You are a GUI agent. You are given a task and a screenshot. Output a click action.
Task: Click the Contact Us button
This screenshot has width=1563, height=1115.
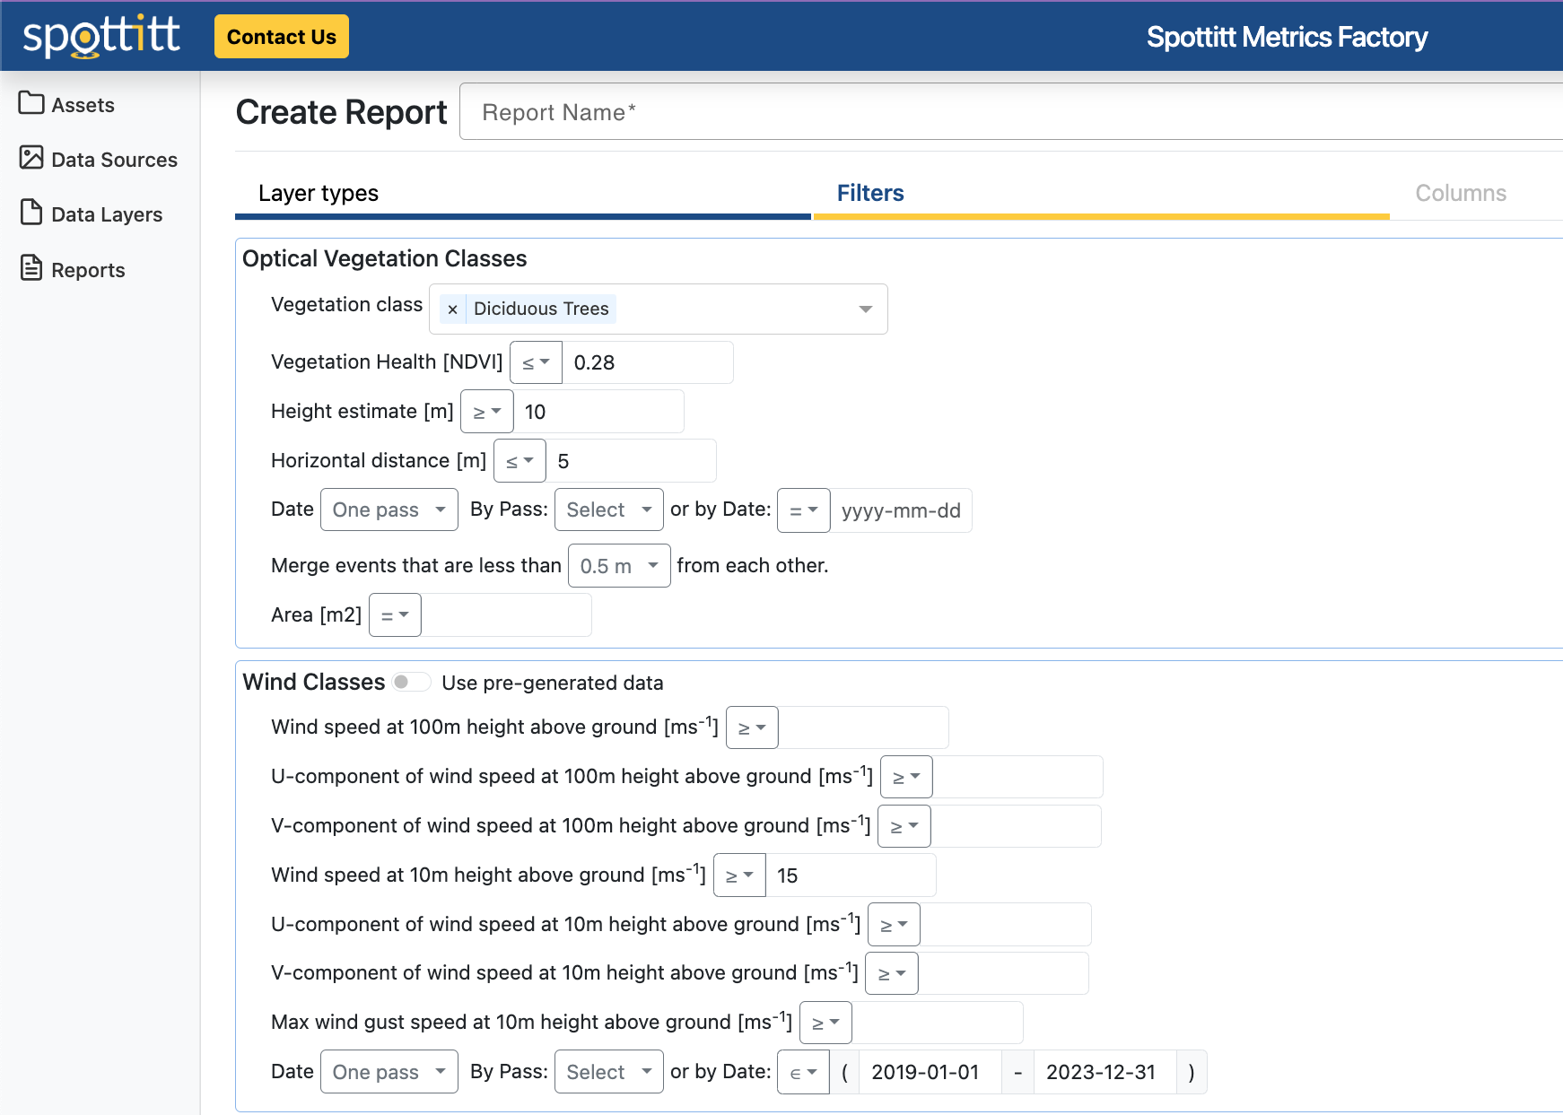pos(281,37)
